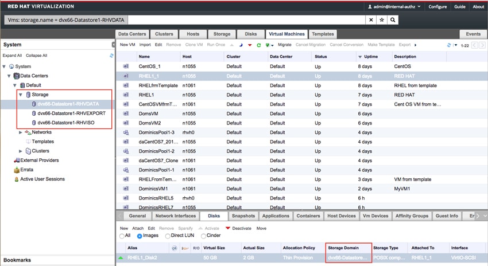Image resolution: width=488 pixels, height=266 pixels.
Task: Refresh system tree icon
Action: [x=111, y=56]
